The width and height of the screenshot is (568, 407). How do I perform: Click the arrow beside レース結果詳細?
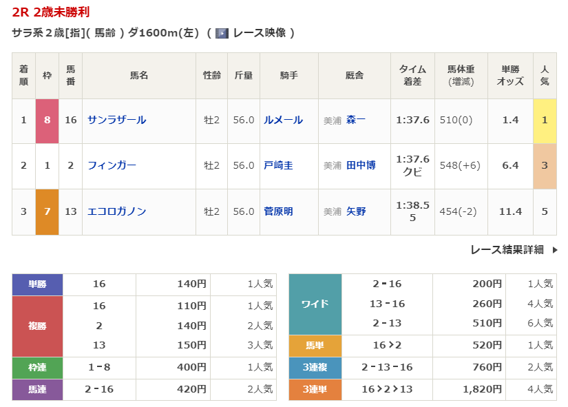point(555,250)
